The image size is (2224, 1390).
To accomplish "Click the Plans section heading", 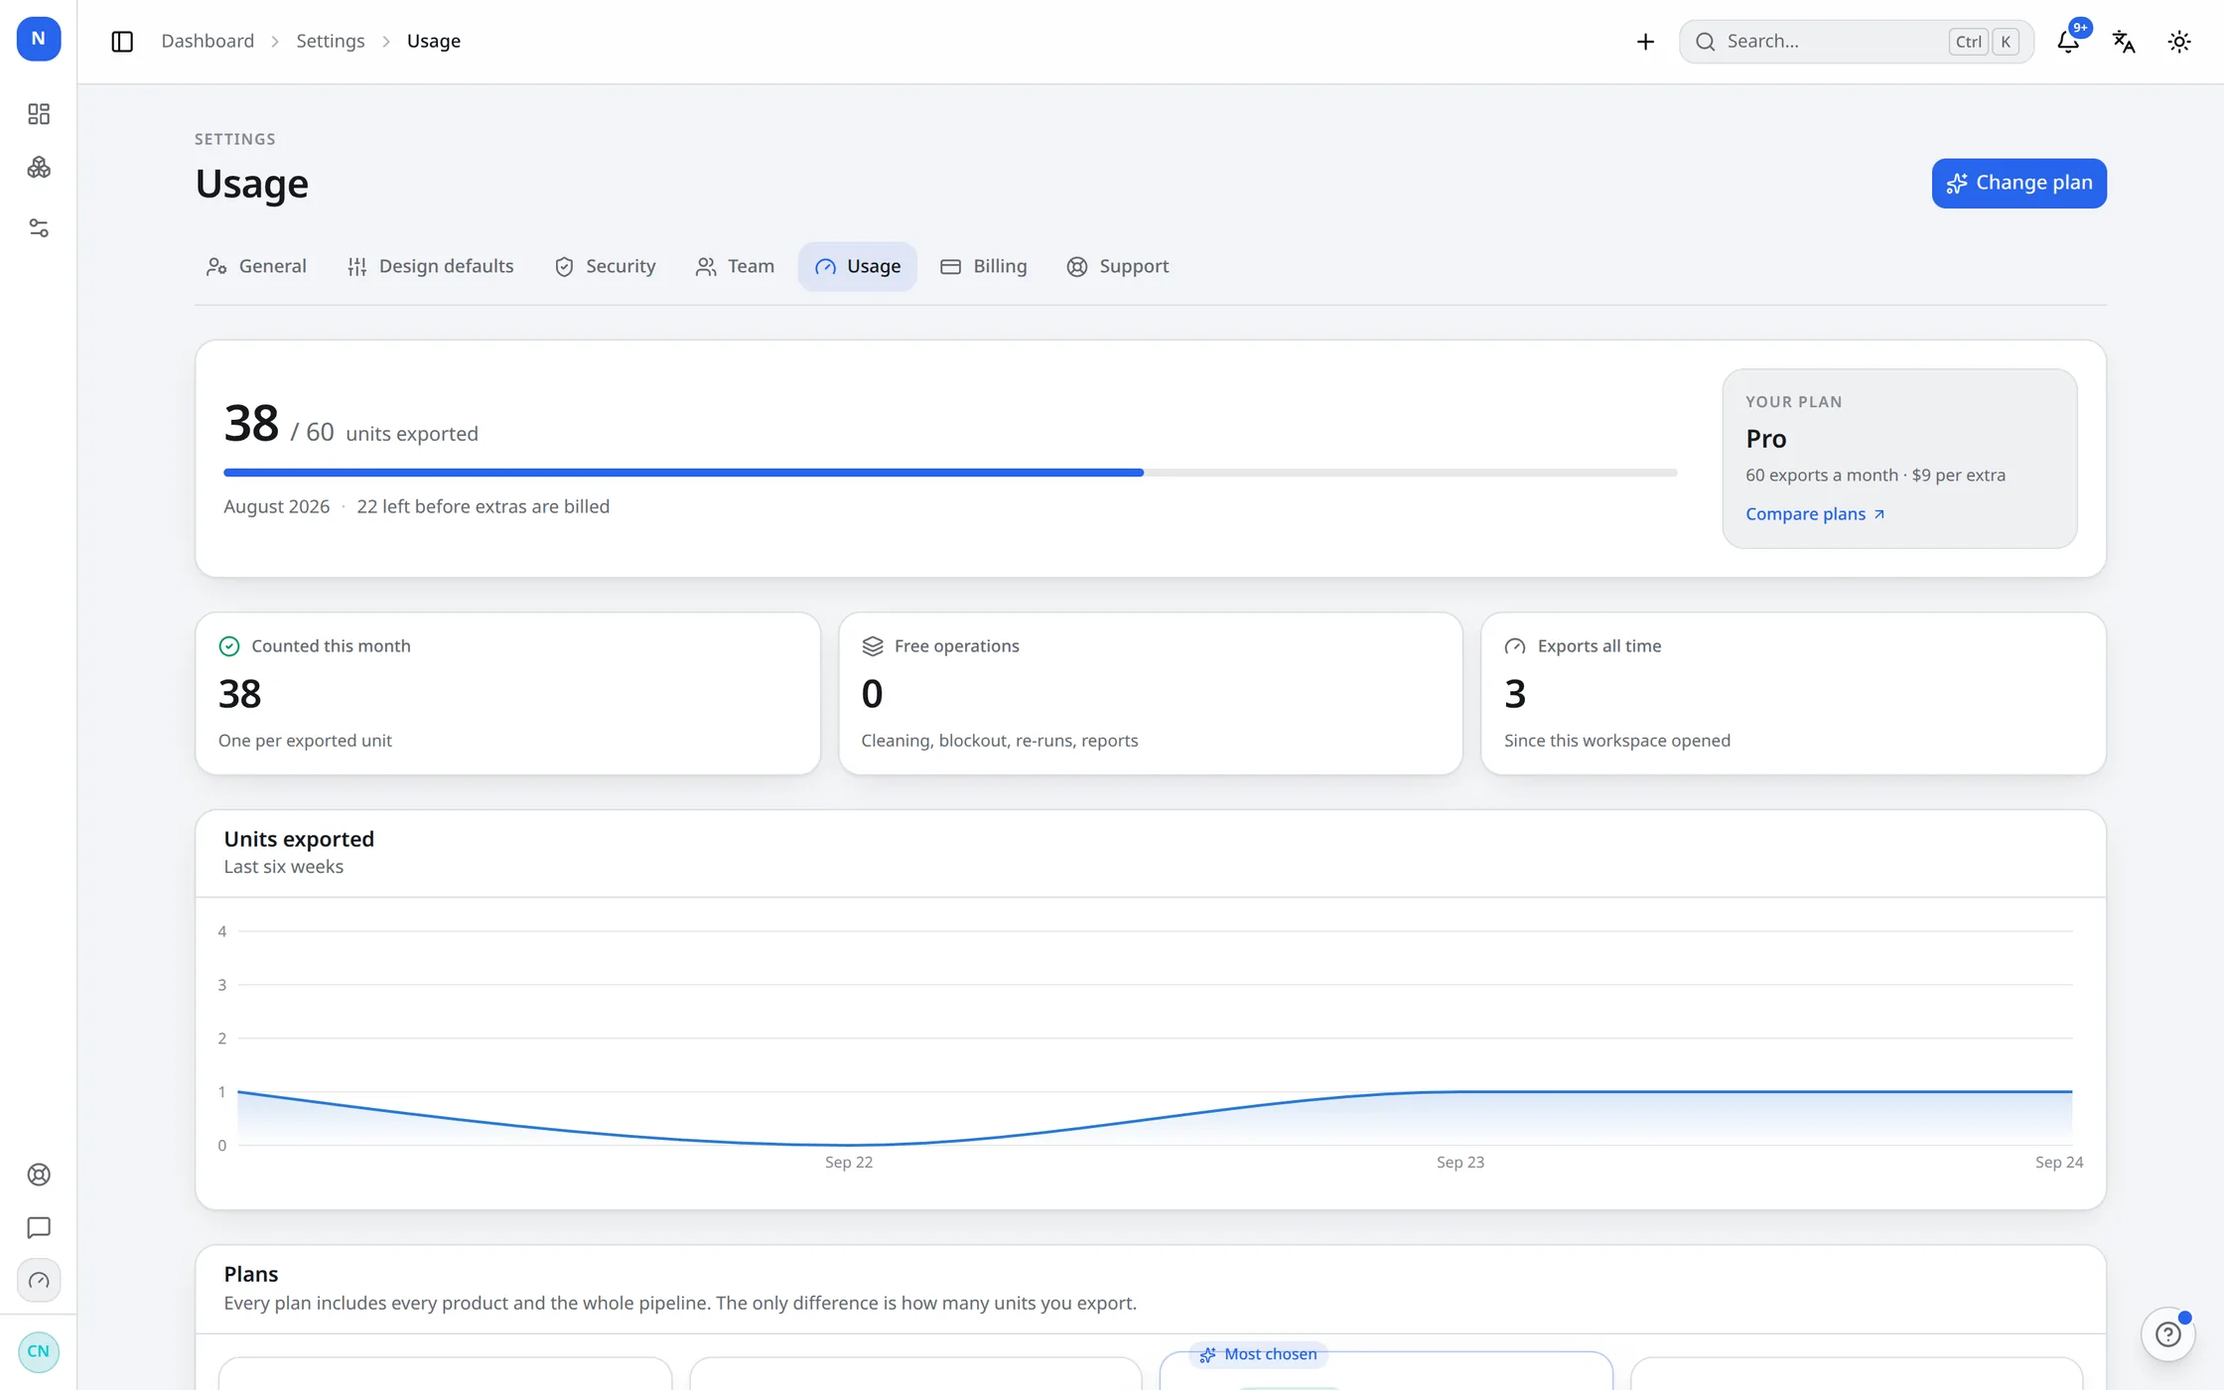I will [x=250, y=1274].
